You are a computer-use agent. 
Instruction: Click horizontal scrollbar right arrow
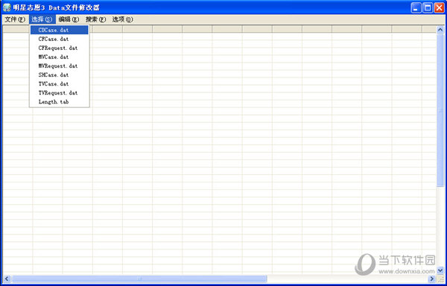(x=432, y=279)
